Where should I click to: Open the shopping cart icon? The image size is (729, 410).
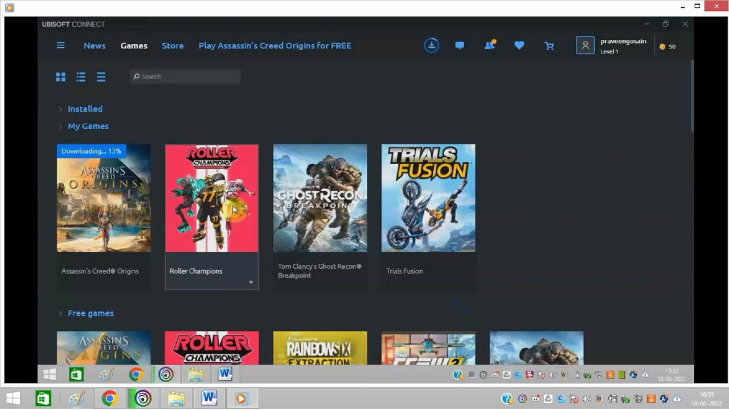549,46
